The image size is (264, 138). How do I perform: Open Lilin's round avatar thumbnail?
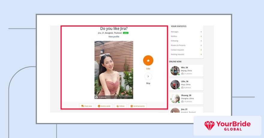pos(175,85)
